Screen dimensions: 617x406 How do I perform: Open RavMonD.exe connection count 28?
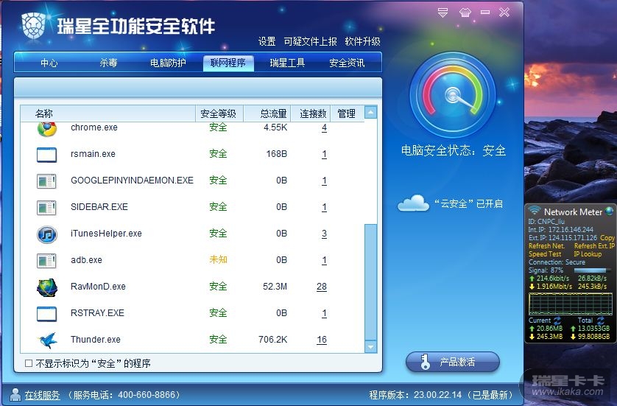322,287
